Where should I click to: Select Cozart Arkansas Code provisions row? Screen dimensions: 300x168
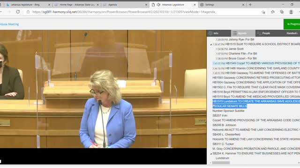coord(256,120)
